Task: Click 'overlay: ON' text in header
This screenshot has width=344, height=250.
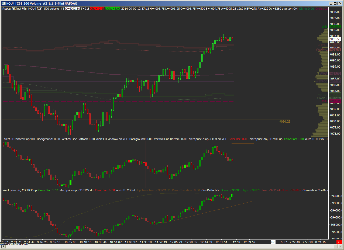Action: coord(290,9)
